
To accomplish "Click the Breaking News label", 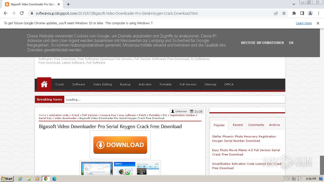I will (50, 99).
